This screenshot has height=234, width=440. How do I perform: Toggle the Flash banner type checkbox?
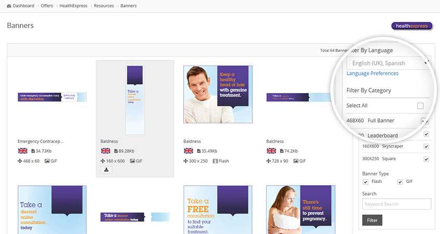tap(365, 182)
